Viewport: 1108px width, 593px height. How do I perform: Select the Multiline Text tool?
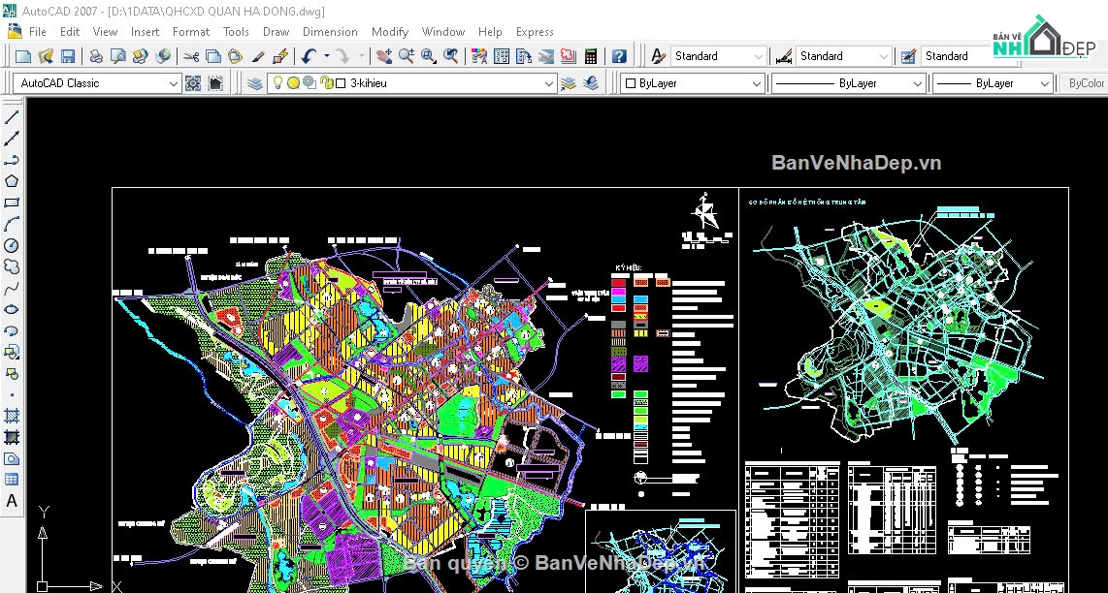click(12, 501)
